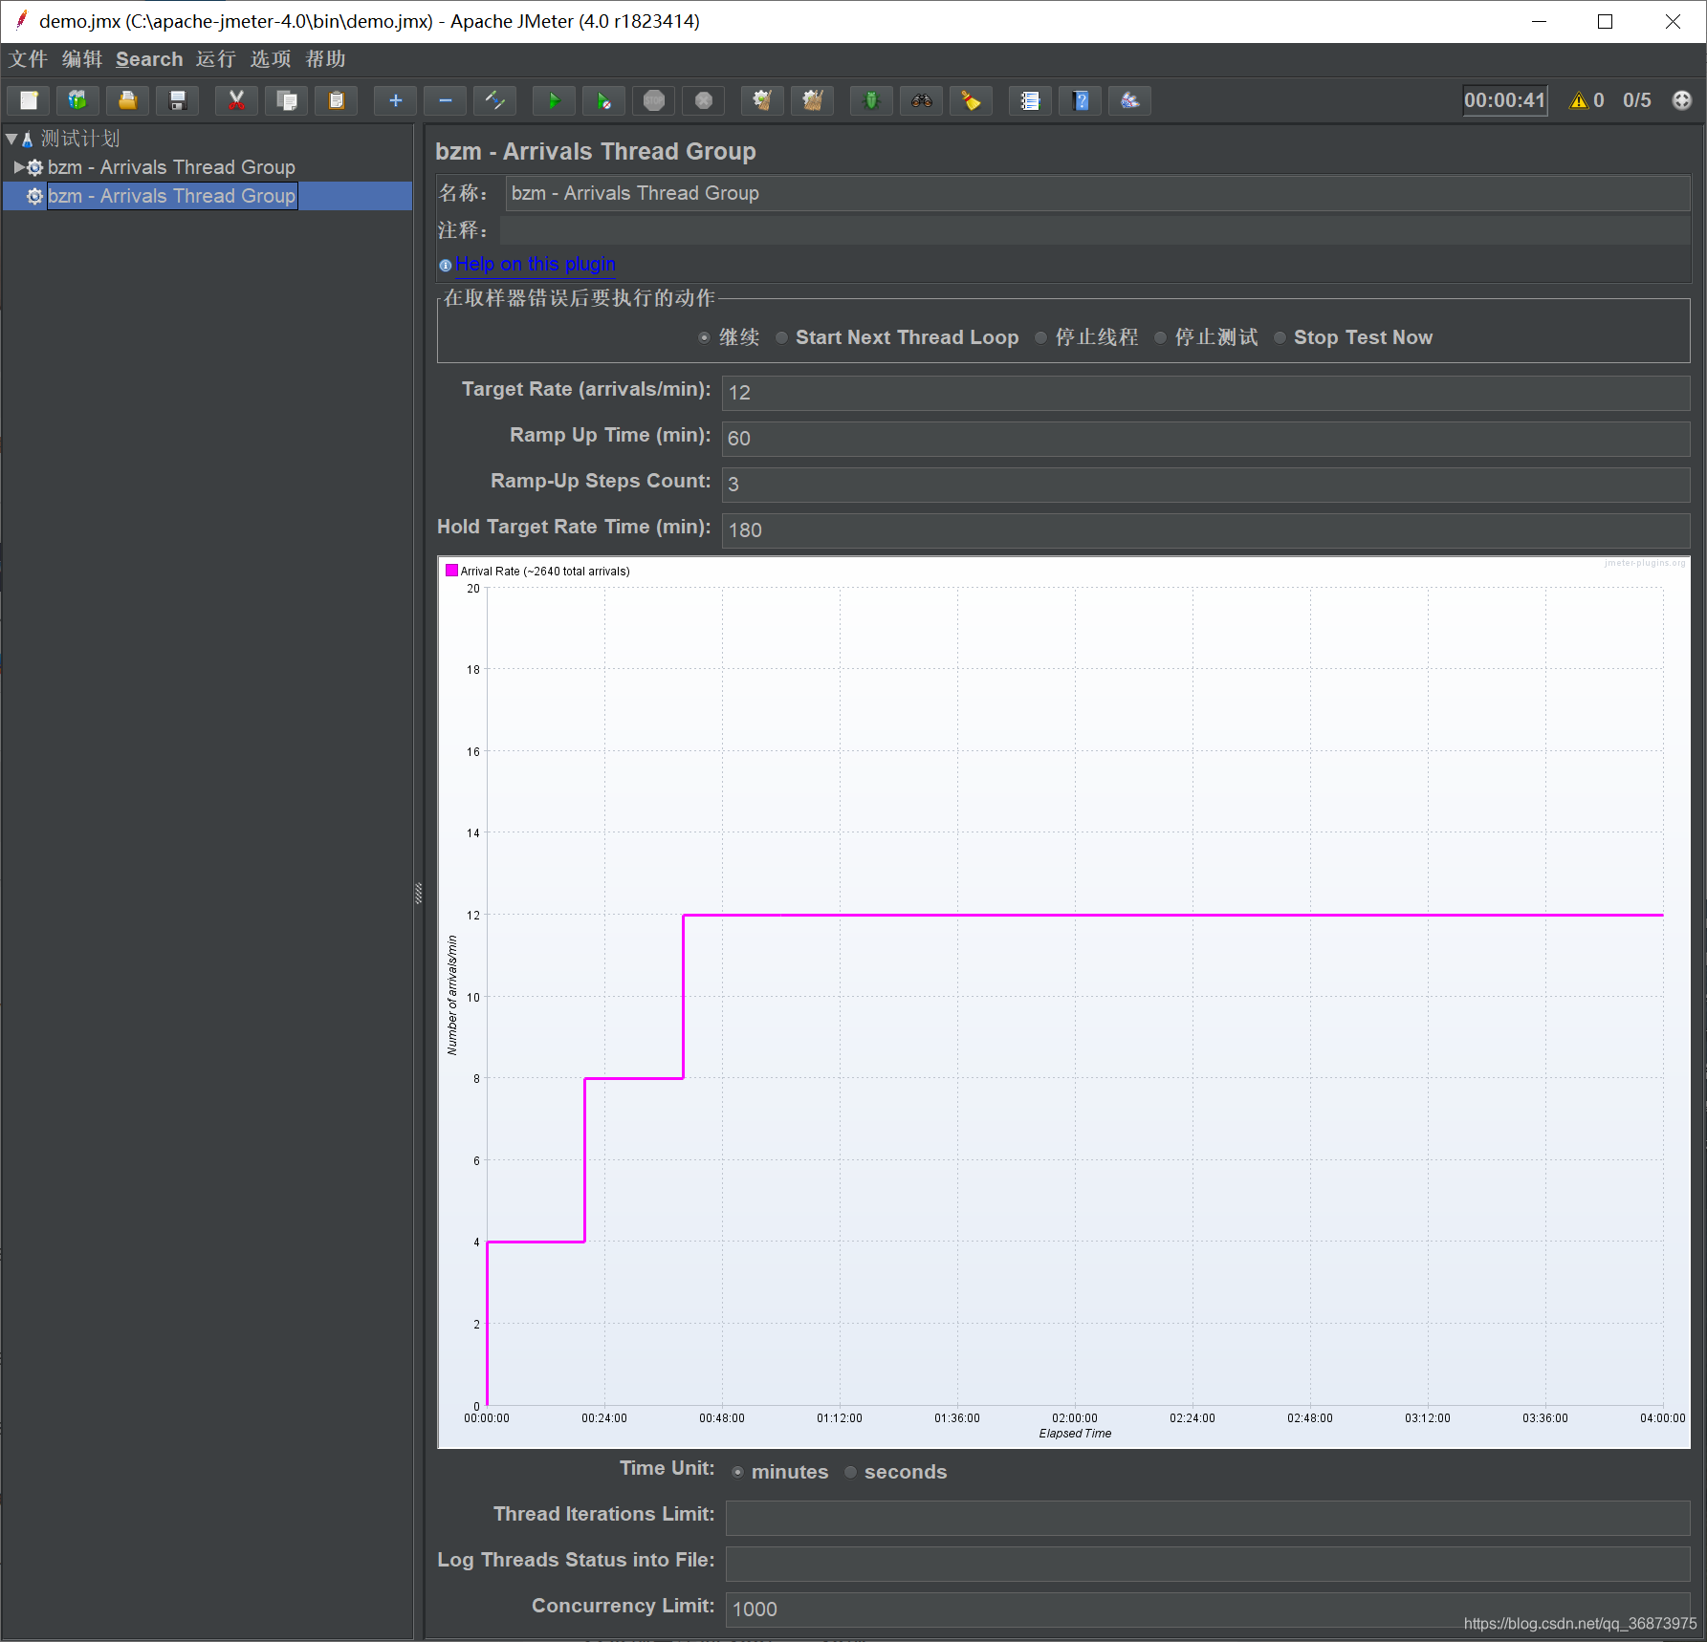1707x1642 pixels.
Task: Expand the first Arrivals Thread Group node
Action: click(19, 167)
